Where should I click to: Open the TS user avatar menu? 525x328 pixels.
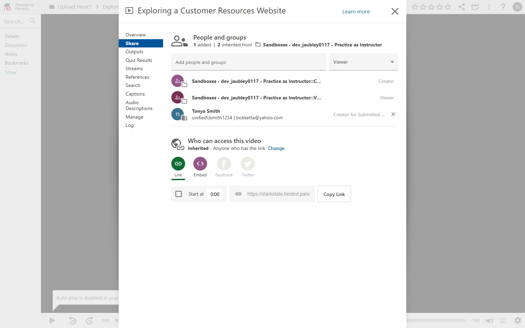[x=517, y=7]
